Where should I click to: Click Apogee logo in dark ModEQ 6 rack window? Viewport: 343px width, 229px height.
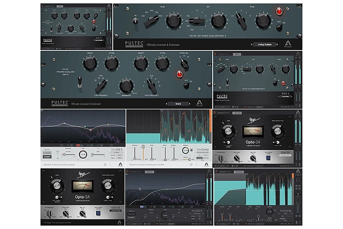point(209,171)
